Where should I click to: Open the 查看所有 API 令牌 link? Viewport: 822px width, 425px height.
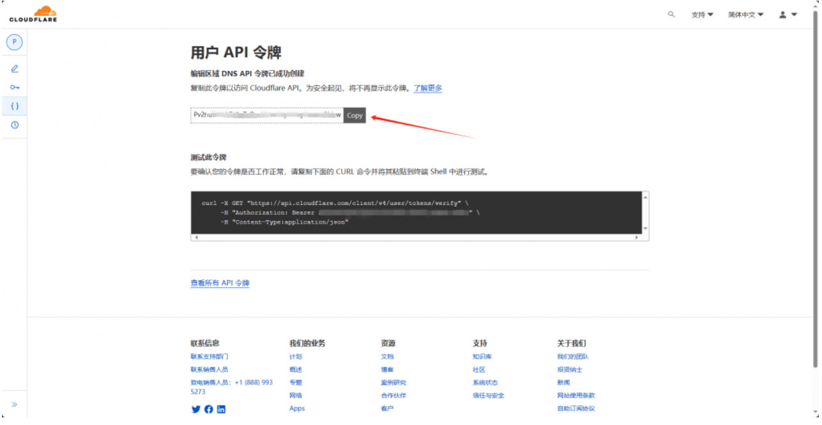[x=220, y=283]
